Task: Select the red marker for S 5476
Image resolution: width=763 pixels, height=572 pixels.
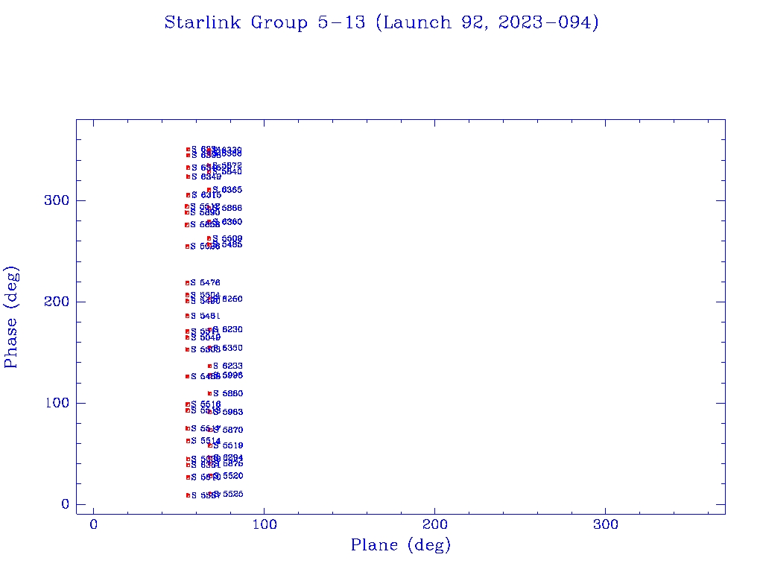Action: pyautogui.click(x=187, y=283)
